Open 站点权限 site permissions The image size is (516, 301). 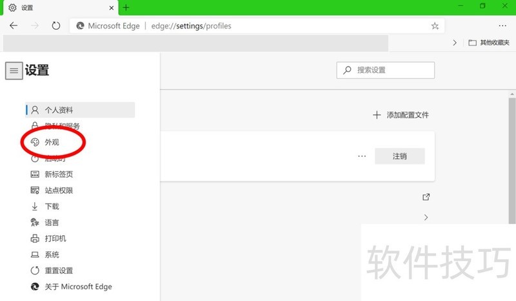pyautogui.click(x=58, y=191)
